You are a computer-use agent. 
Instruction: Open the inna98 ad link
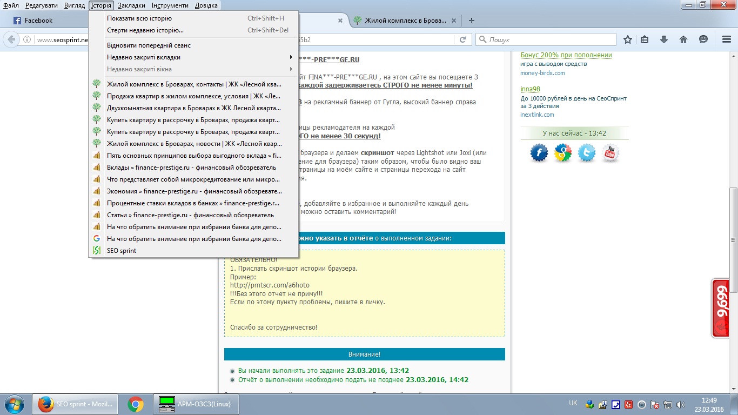pyautogui.click(x=530, y=89)
